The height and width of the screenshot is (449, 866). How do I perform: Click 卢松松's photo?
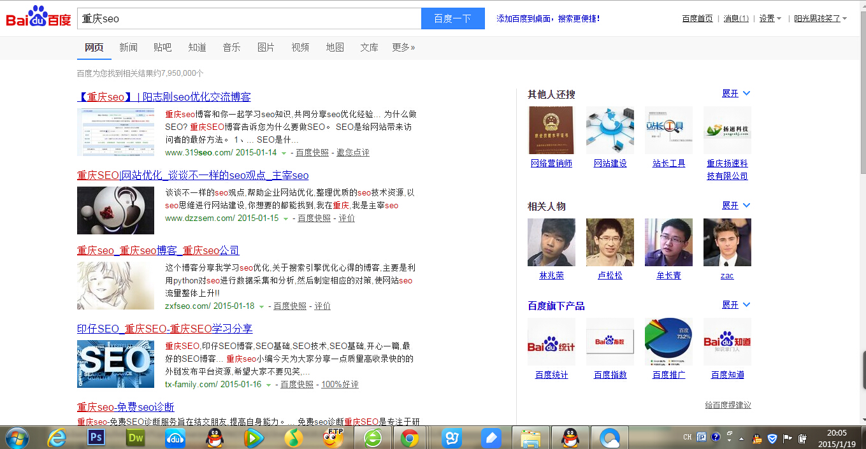click(610, 242)
